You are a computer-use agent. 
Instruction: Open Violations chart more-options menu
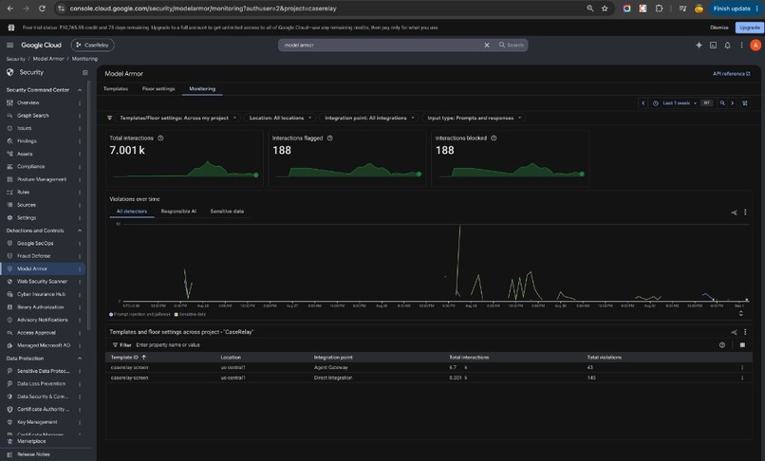(745, 212)
